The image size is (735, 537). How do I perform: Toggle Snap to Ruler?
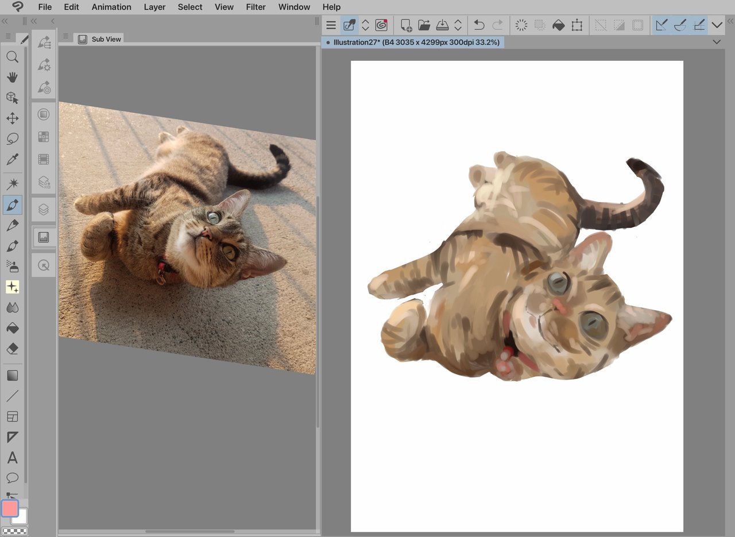tap(661, 25)
